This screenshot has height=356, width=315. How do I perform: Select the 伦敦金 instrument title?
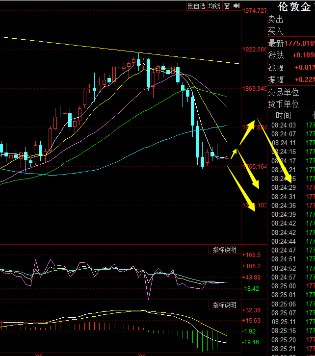tap(294, 6)
